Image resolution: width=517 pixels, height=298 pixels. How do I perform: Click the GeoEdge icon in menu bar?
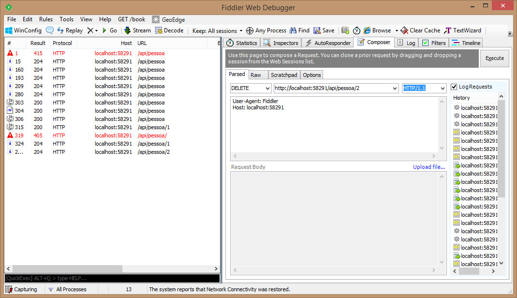(156, 19)
